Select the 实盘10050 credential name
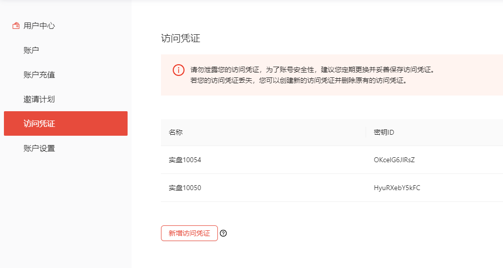This screenshot has width=503, height=268. point(185,188)
